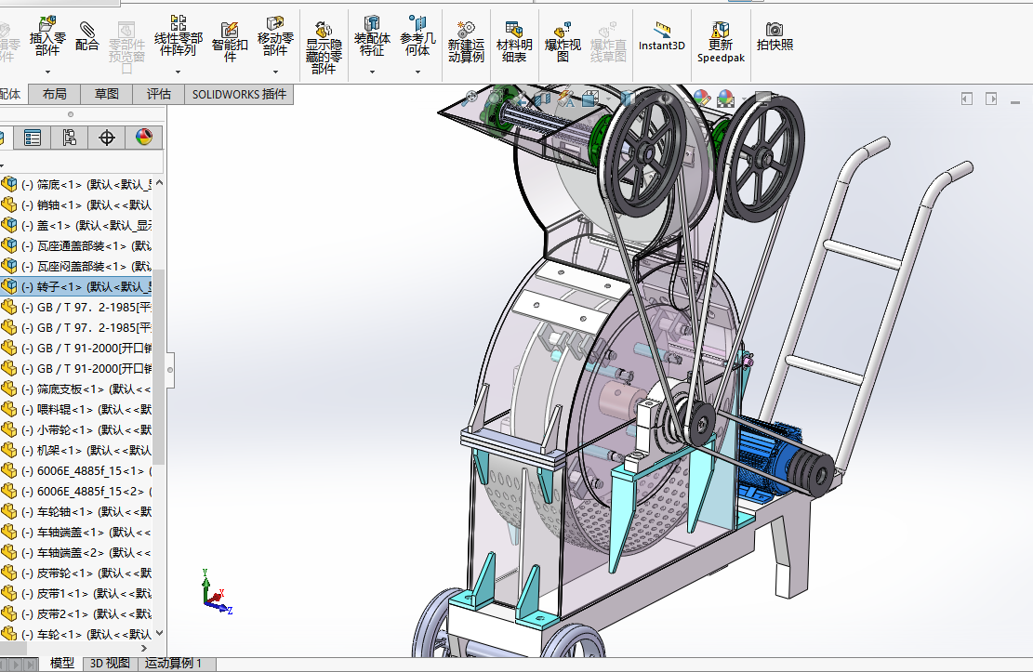1033x672 pixels.
Task: Select Move Component (移动零部件) tool
Action: click(275, 37)
